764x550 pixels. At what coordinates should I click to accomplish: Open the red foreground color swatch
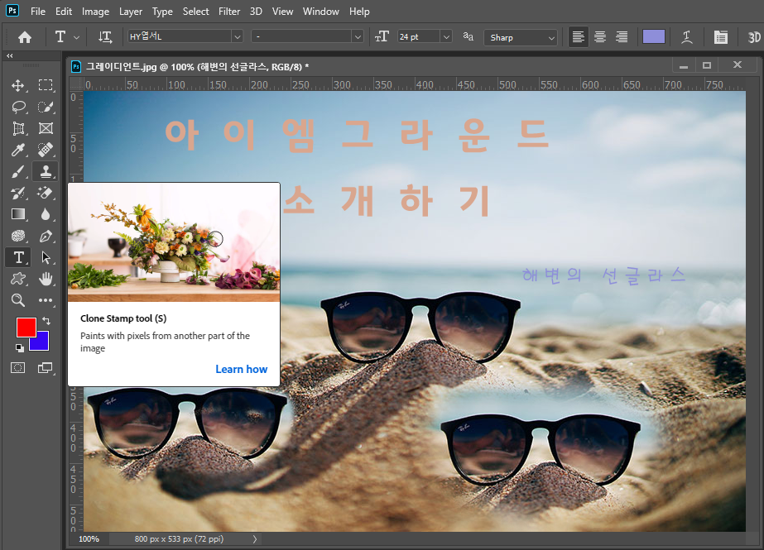point(26,327)
